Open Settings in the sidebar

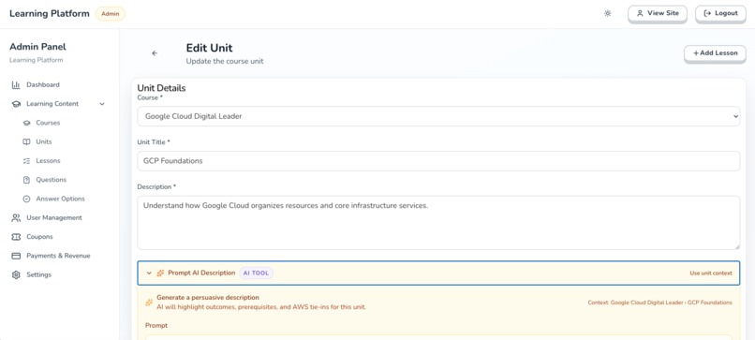[38, 275]
